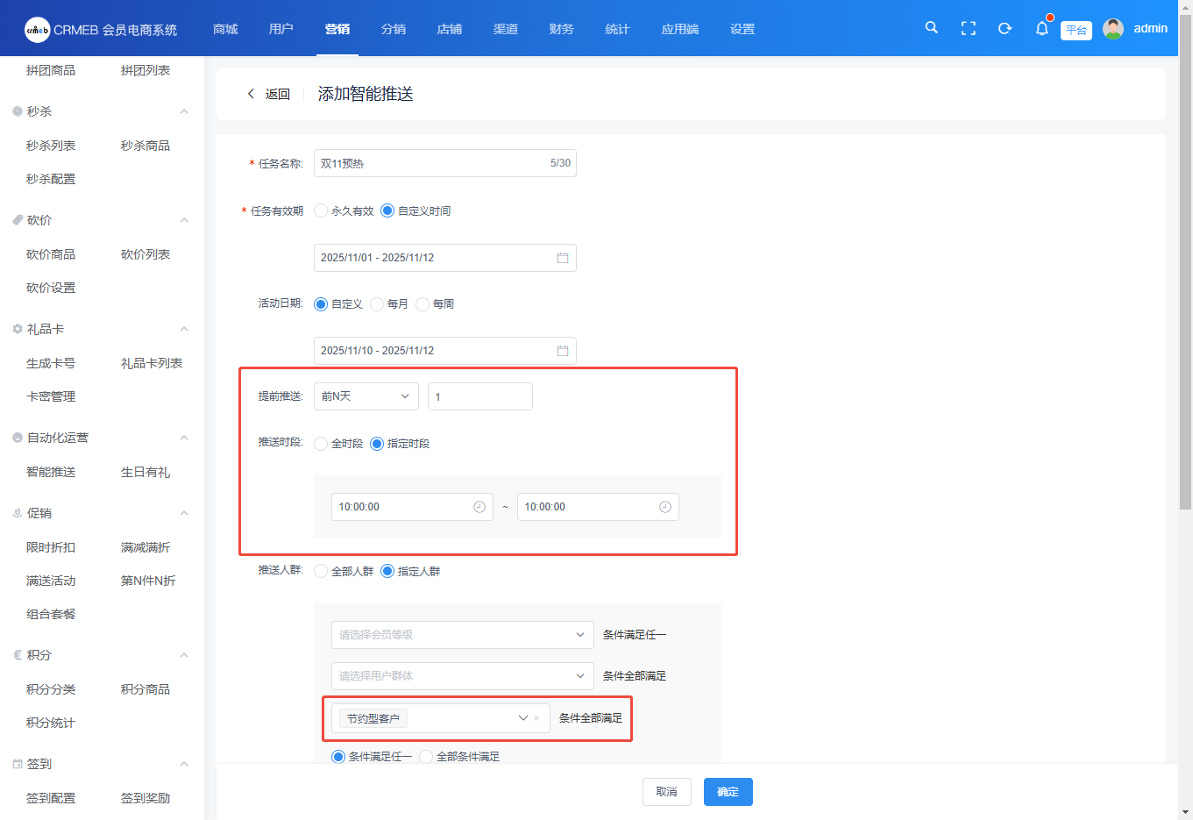The height and width of the screenshot is (820, 1193).
Task: Select 永久有效 radio option
Action: pos(321,211)
